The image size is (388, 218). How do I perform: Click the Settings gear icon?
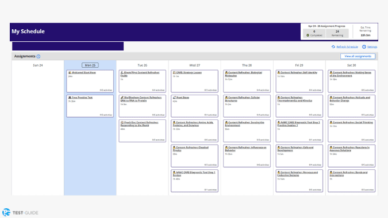(364, 46)
